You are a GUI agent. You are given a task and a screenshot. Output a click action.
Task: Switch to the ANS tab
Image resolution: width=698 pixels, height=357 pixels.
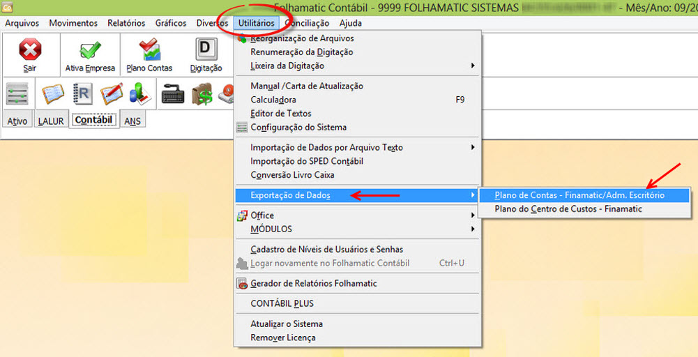point(132,121)
